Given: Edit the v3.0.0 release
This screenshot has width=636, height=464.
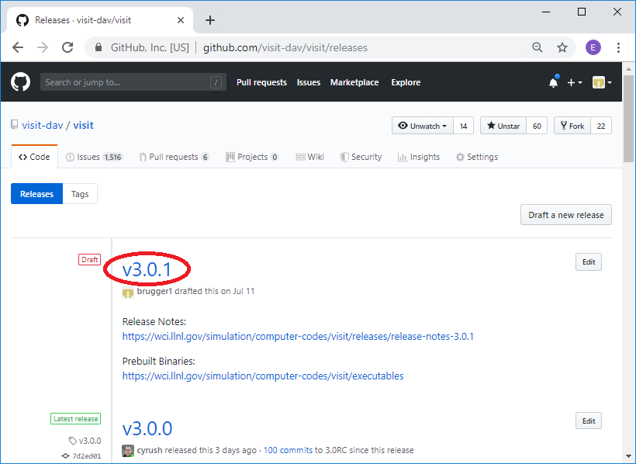Looking at the screenshot, I should [589, 421].
